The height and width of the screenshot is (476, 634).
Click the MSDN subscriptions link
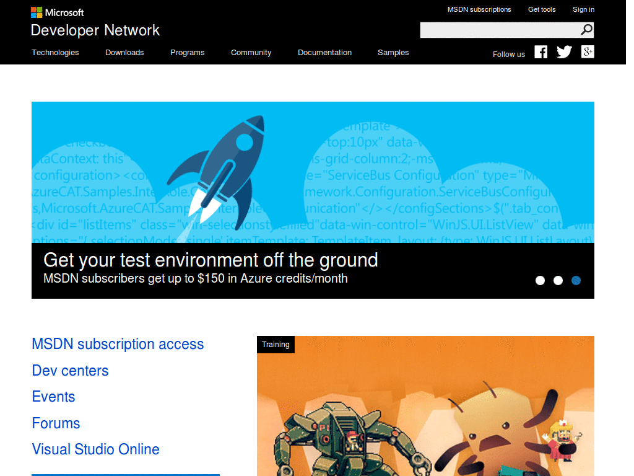tap(479, 9)
